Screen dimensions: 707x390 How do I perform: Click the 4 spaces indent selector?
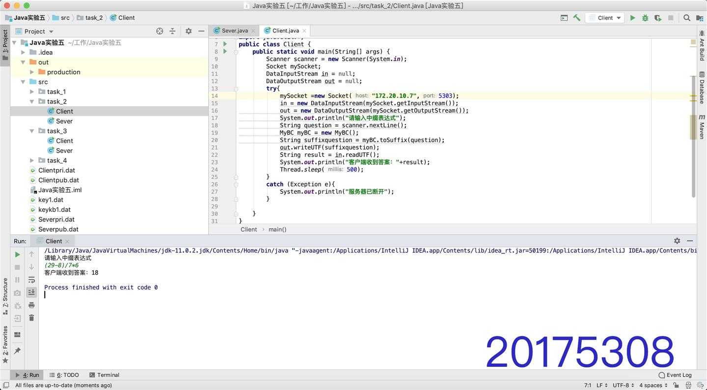[x=653, y=385]
